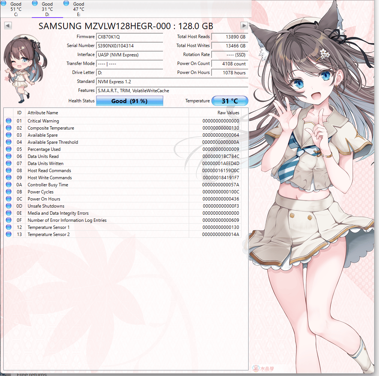Click the Raw Values column header

click(215, 113)
